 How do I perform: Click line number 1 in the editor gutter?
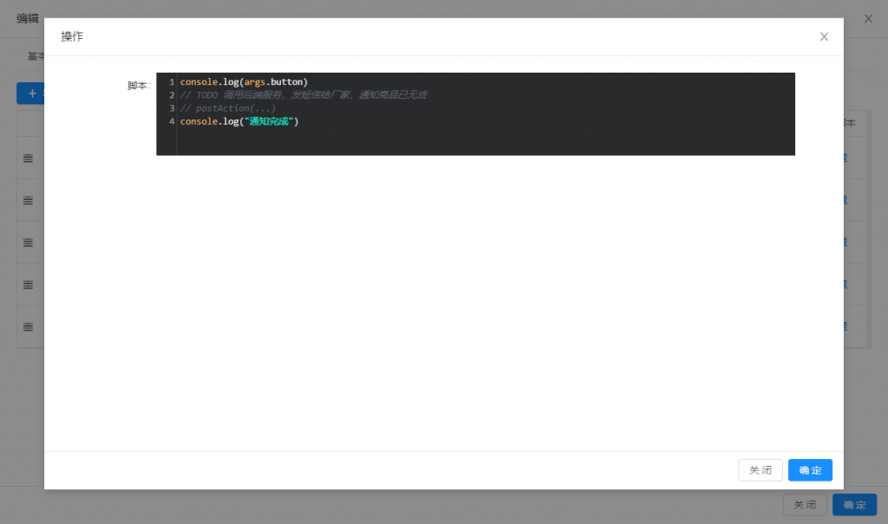click(172, 82)
